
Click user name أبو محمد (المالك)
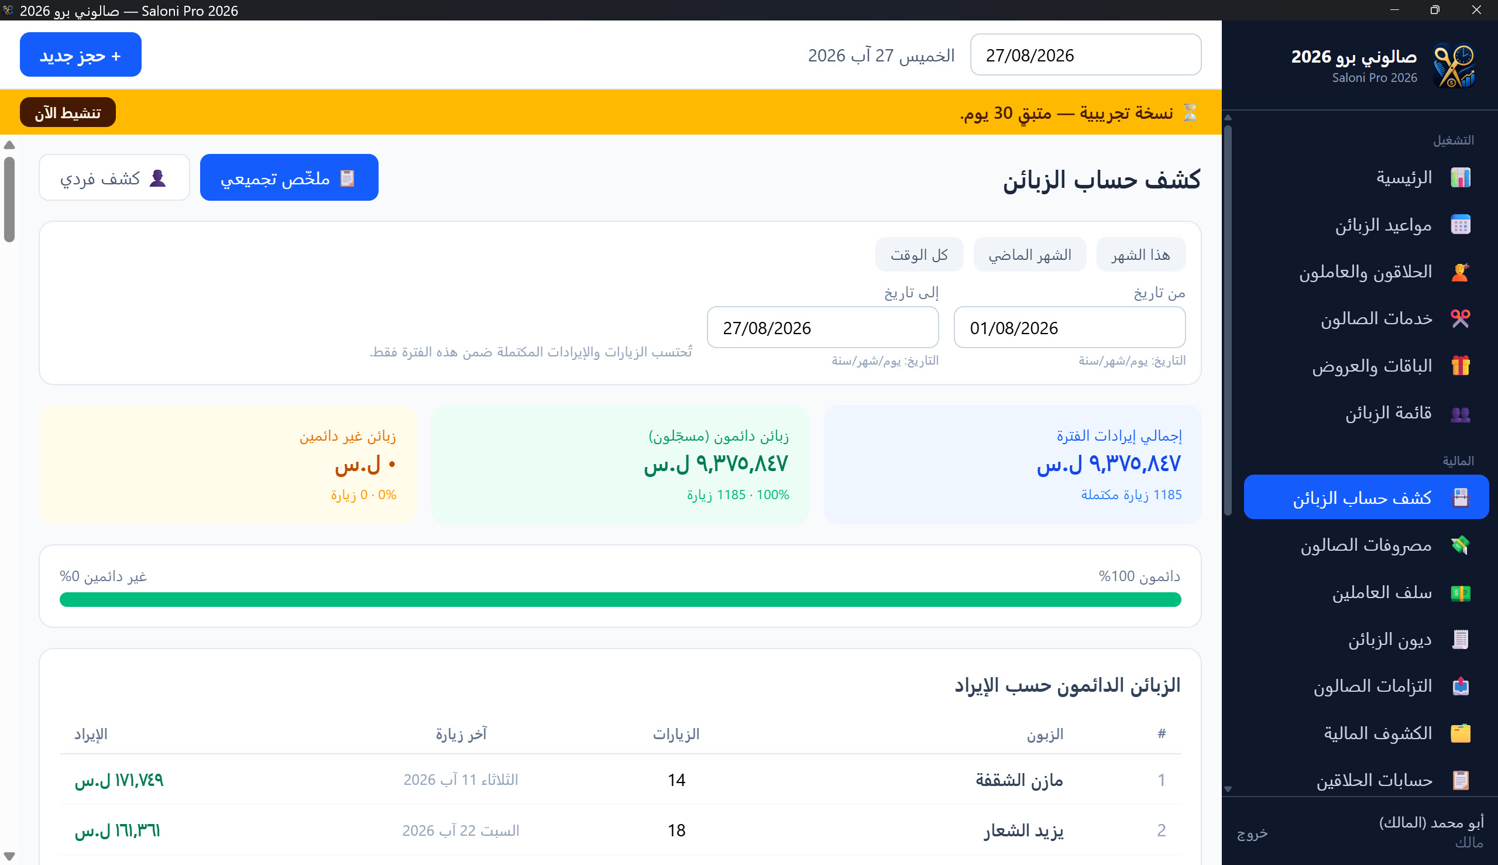click(x=1431, y=822)
